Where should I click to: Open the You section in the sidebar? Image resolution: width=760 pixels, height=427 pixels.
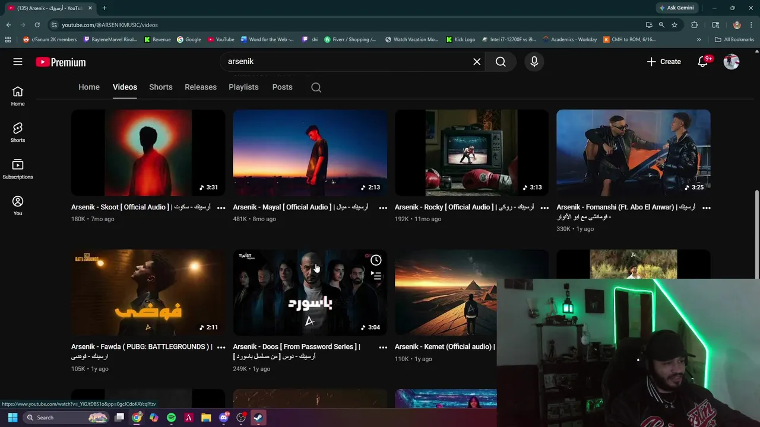click(x=18, y=206)
